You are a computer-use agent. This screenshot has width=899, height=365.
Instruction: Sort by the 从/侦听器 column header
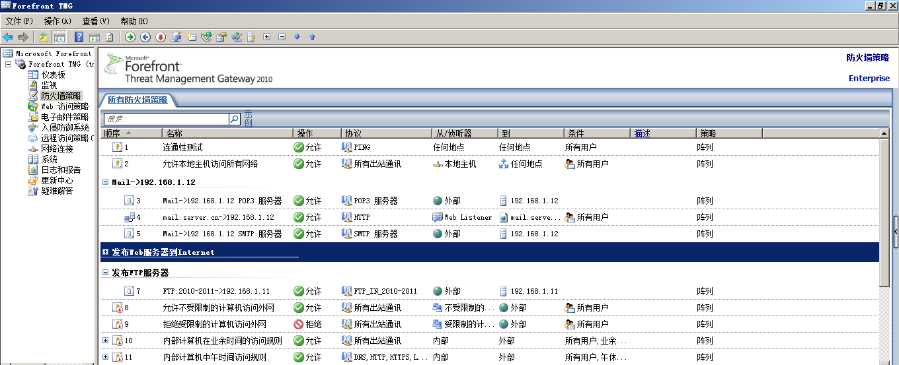[465, 133]
